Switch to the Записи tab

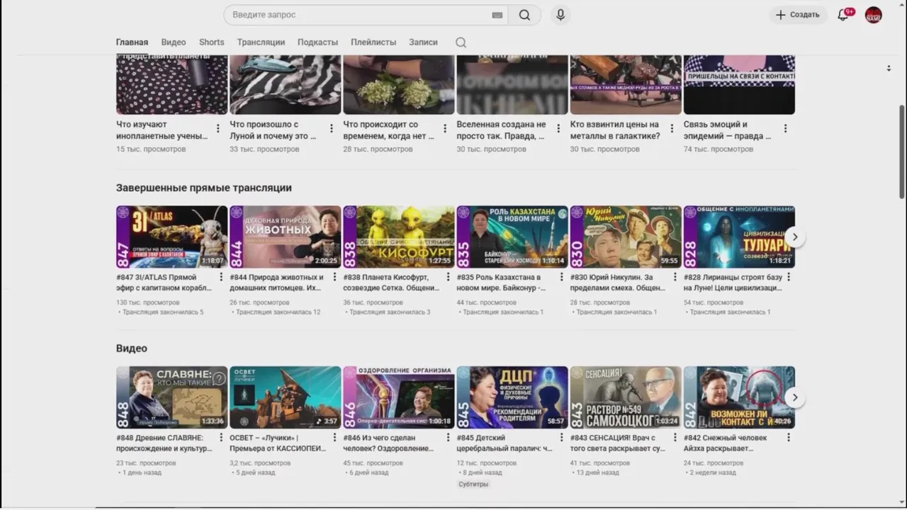423,42
